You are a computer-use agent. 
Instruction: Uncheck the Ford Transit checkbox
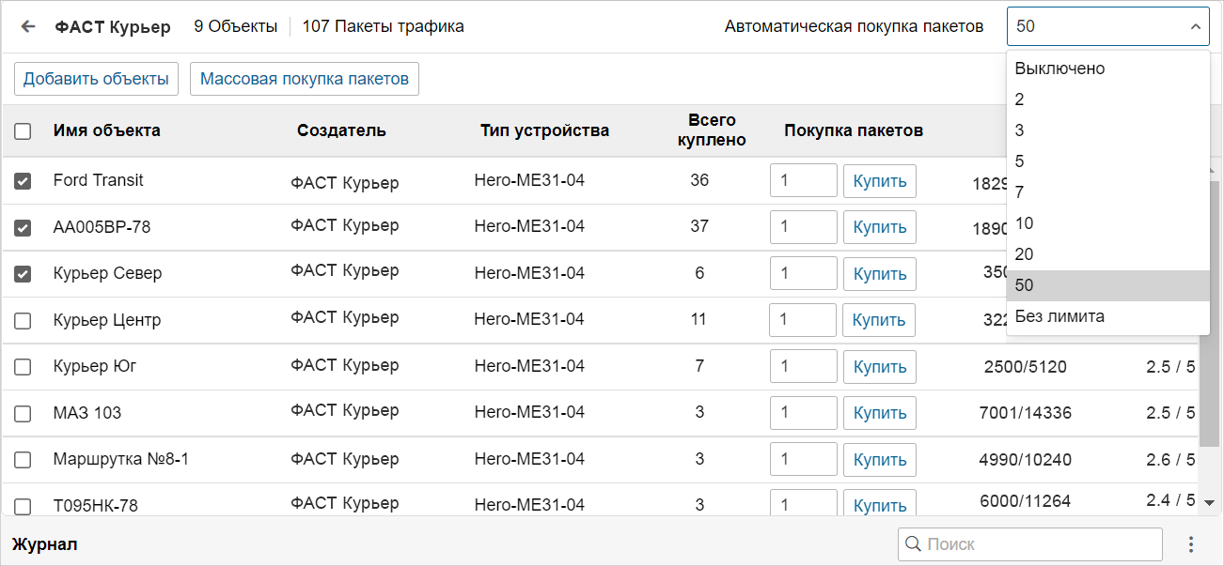click(x=23, y=181)
